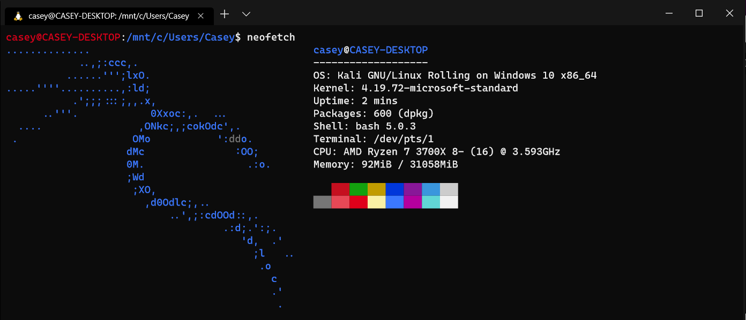
Task: Click the Memory: 92MiB usage line
Action: (x=385, y=165)
